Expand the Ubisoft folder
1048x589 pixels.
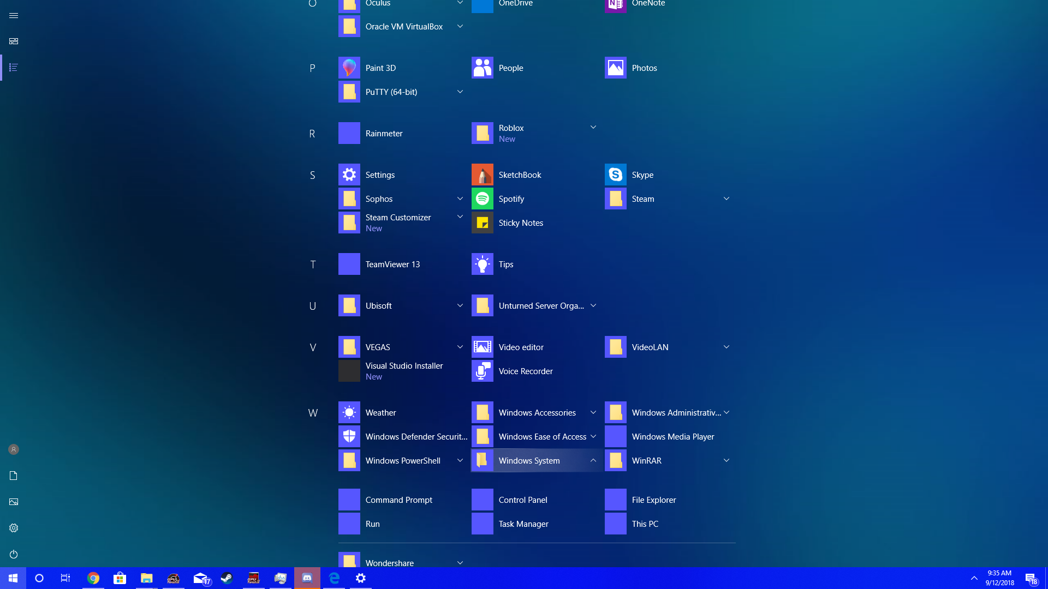pyautogui.click(x=460, y=305)
